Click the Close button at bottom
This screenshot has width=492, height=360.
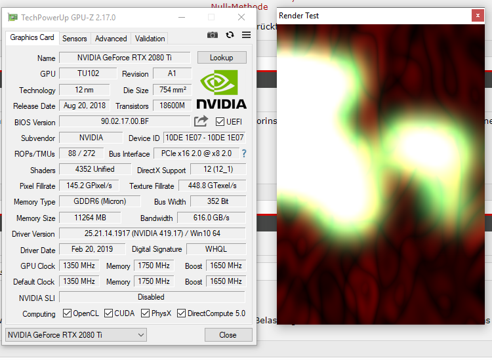[228, 335]
